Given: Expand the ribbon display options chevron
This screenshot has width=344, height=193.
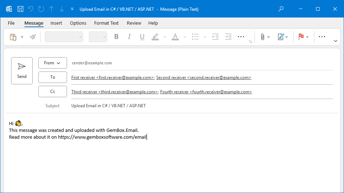Looking at the screenshot, I should click(x=335, y=41).
